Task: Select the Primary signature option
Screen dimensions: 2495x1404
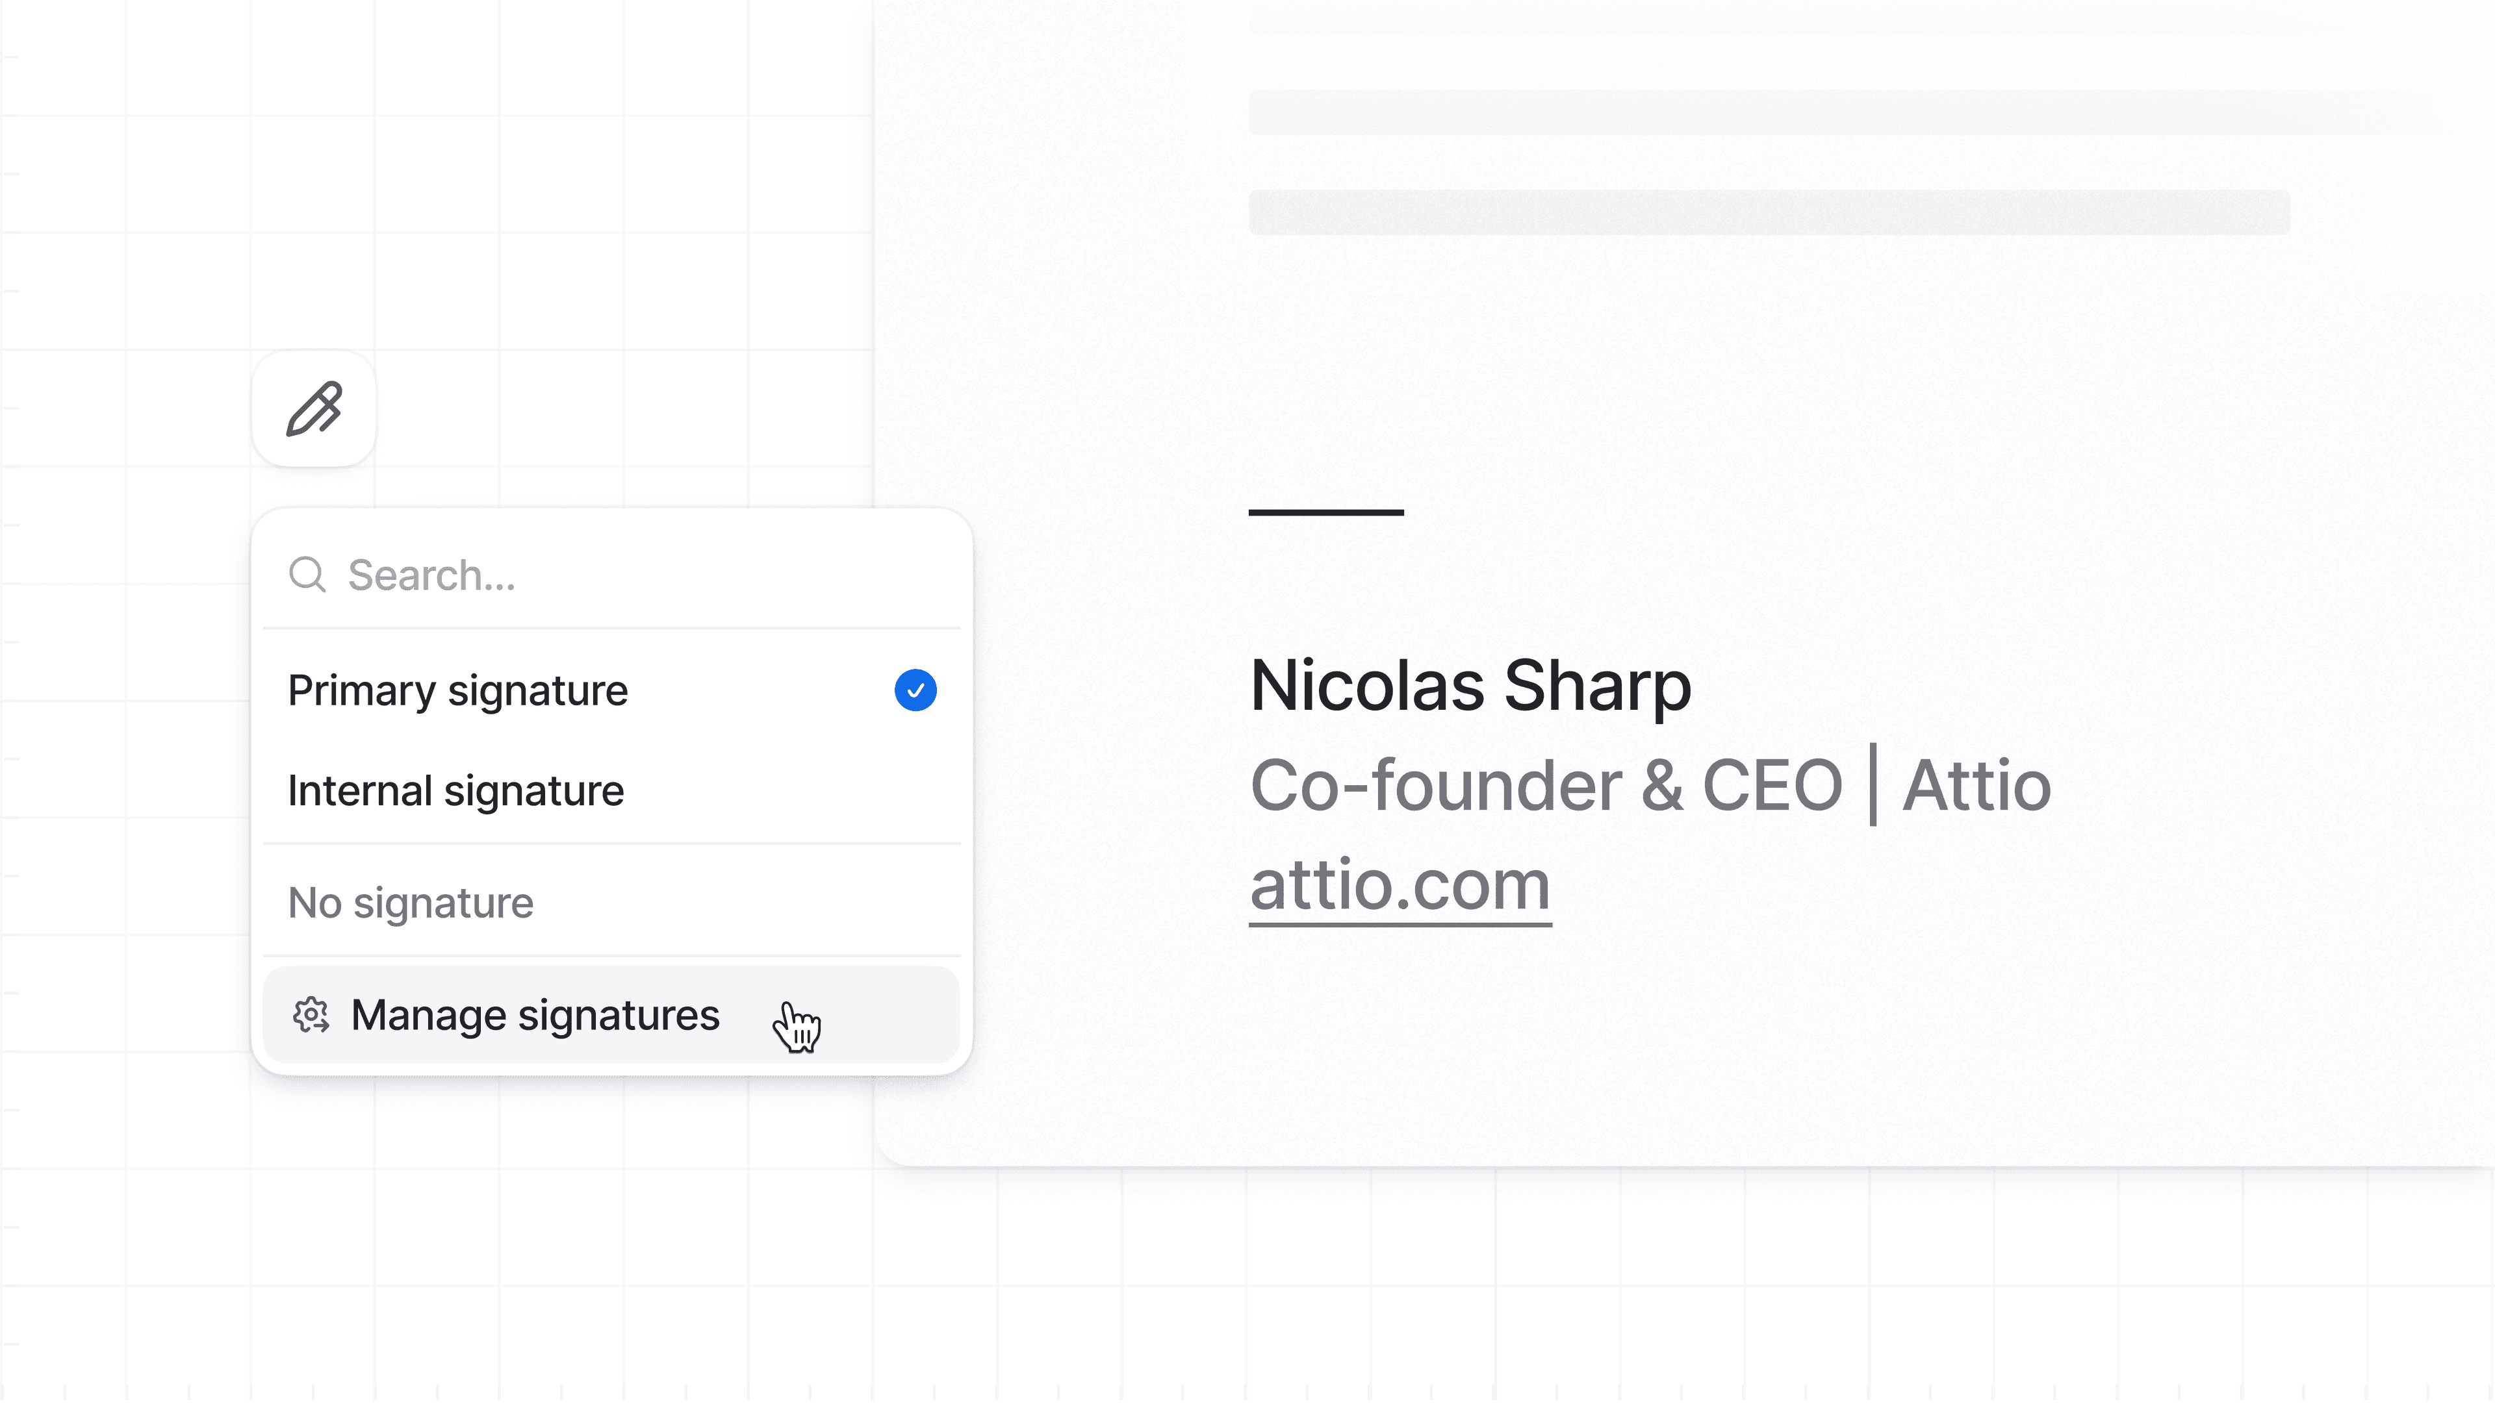Action: [458, 690]
